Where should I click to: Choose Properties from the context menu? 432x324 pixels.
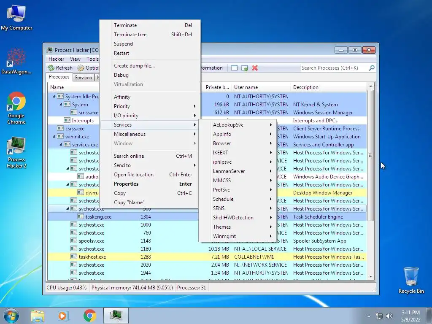149,184
